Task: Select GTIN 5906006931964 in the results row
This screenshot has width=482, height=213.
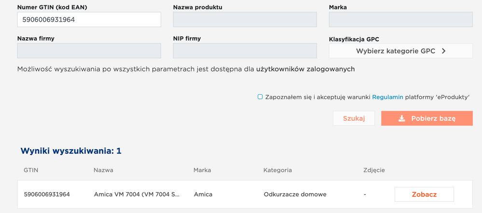Action: (x=47, y=194)
